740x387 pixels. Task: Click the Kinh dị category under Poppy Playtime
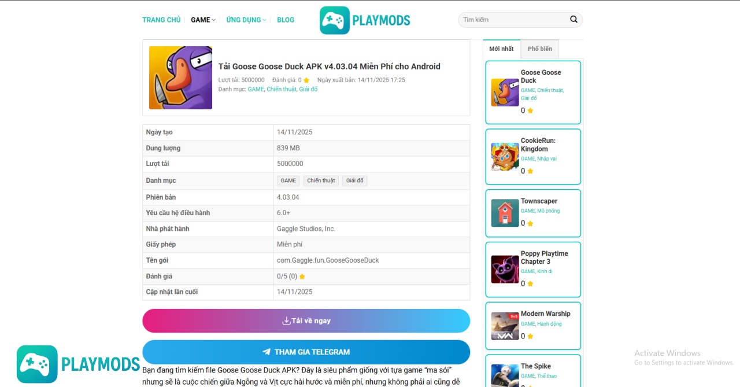[545, 271]
